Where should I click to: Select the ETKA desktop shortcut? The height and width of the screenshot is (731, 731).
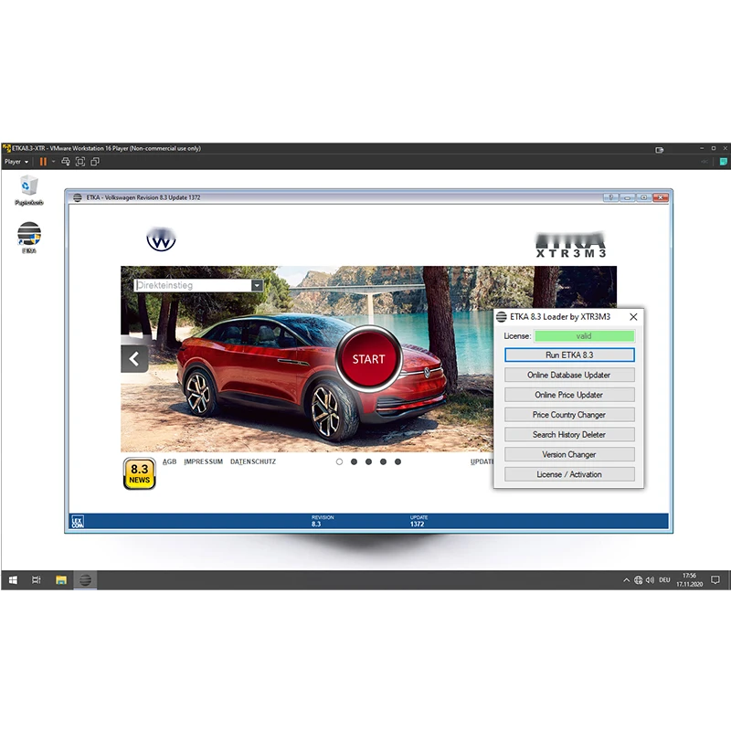(29, 238)
